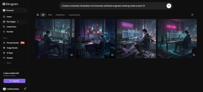This screenshot has height=92, width=203.
Task: Switch to the Published tab
Action: pos(60,15)
